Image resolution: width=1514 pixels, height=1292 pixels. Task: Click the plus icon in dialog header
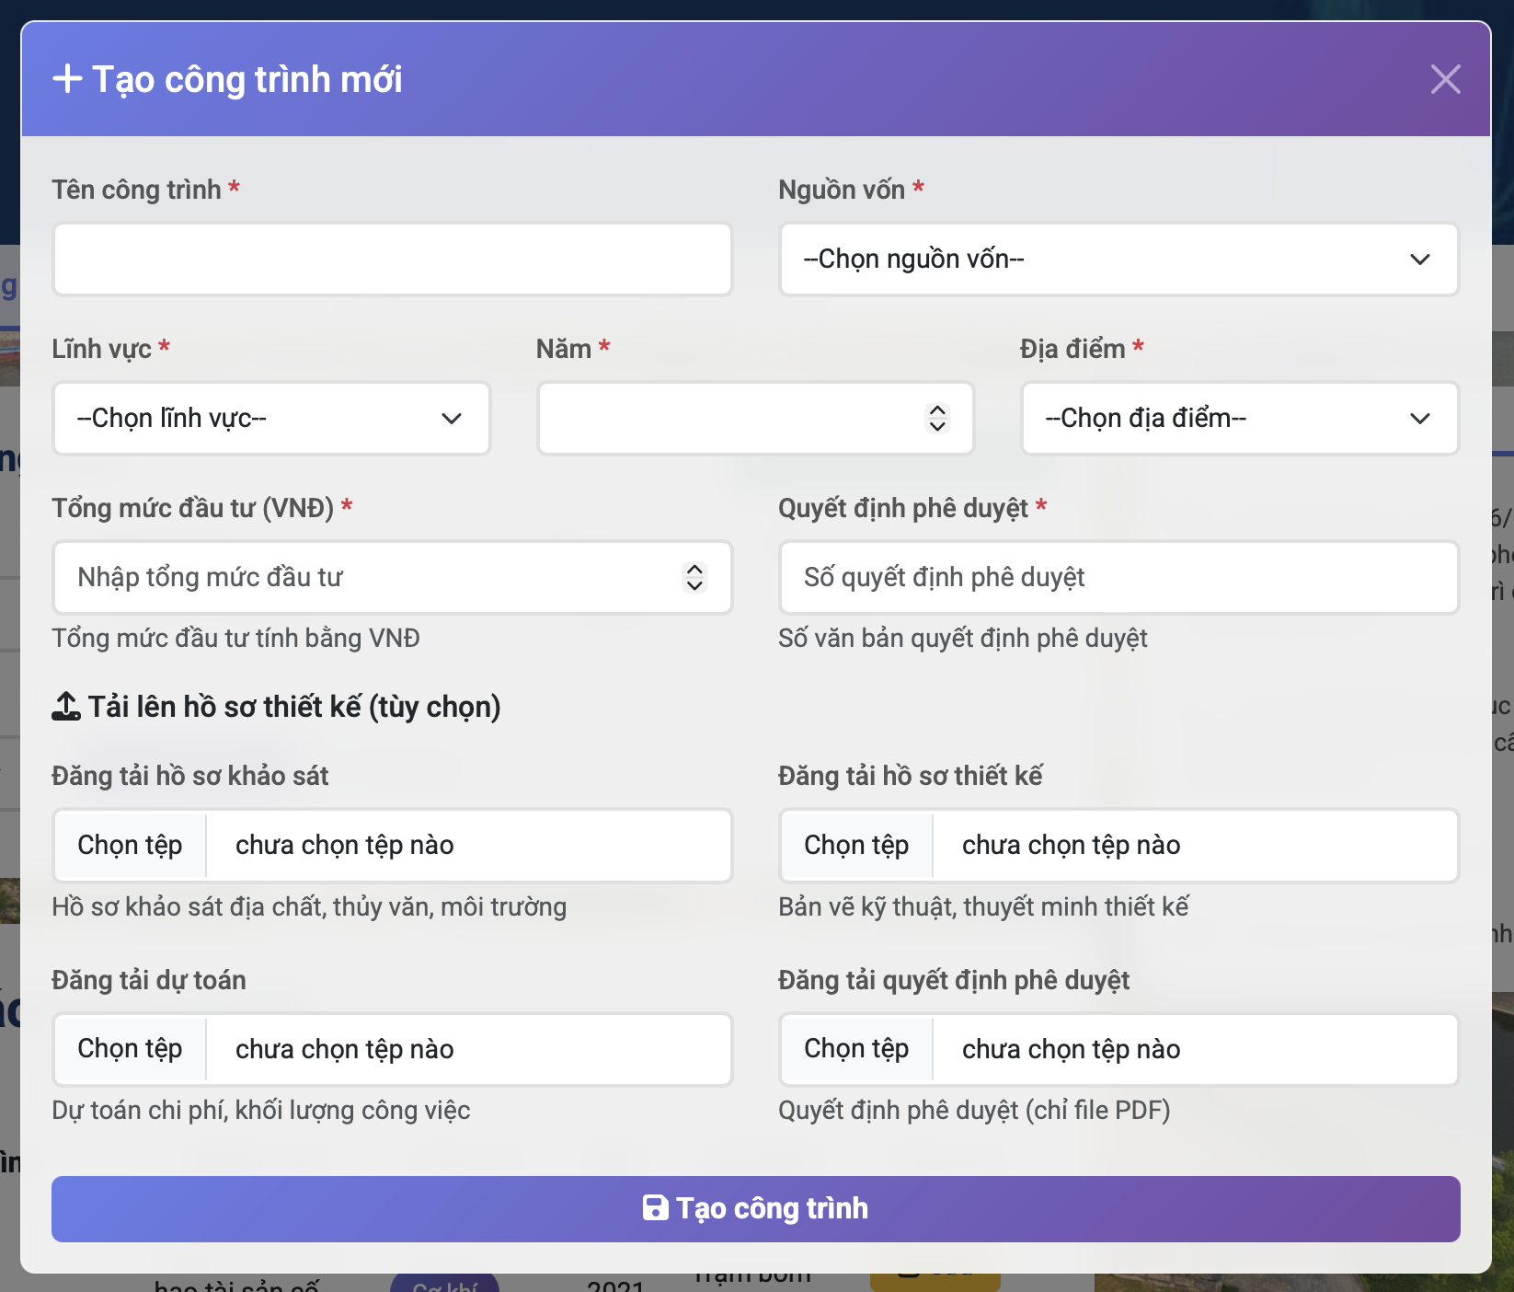67,79
